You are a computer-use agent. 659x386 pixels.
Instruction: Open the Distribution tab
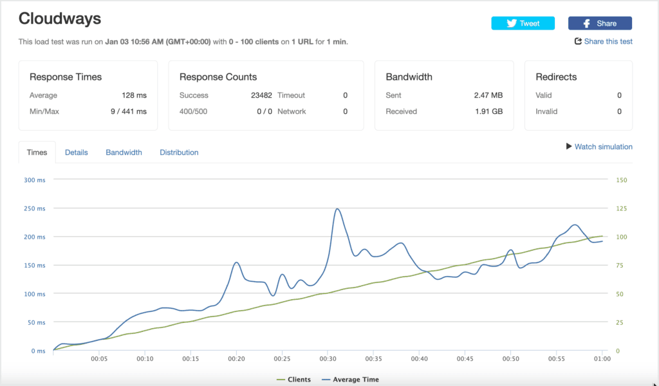click(x=179, y=152)
